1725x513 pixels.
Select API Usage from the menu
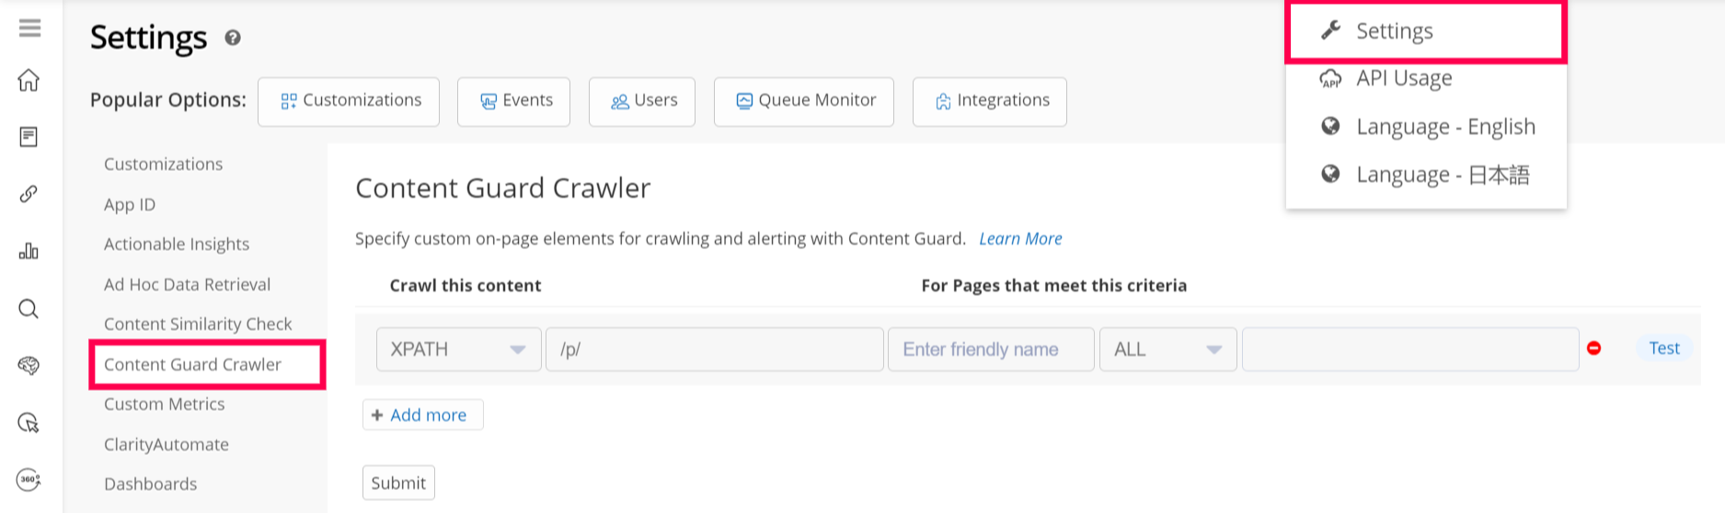(1404, 78)
